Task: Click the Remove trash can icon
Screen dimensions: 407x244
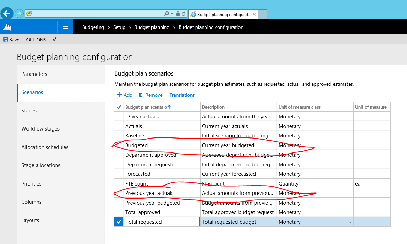Action: (x=141, y=94)
